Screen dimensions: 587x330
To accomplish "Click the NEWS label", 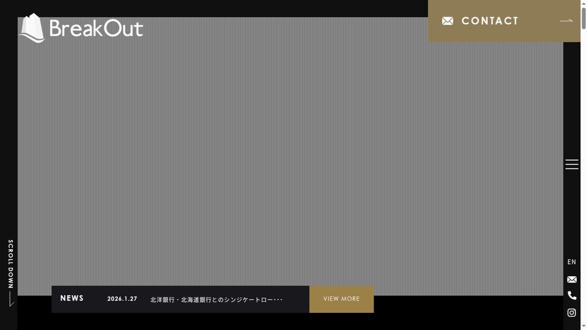I will [x=72, y=298].
